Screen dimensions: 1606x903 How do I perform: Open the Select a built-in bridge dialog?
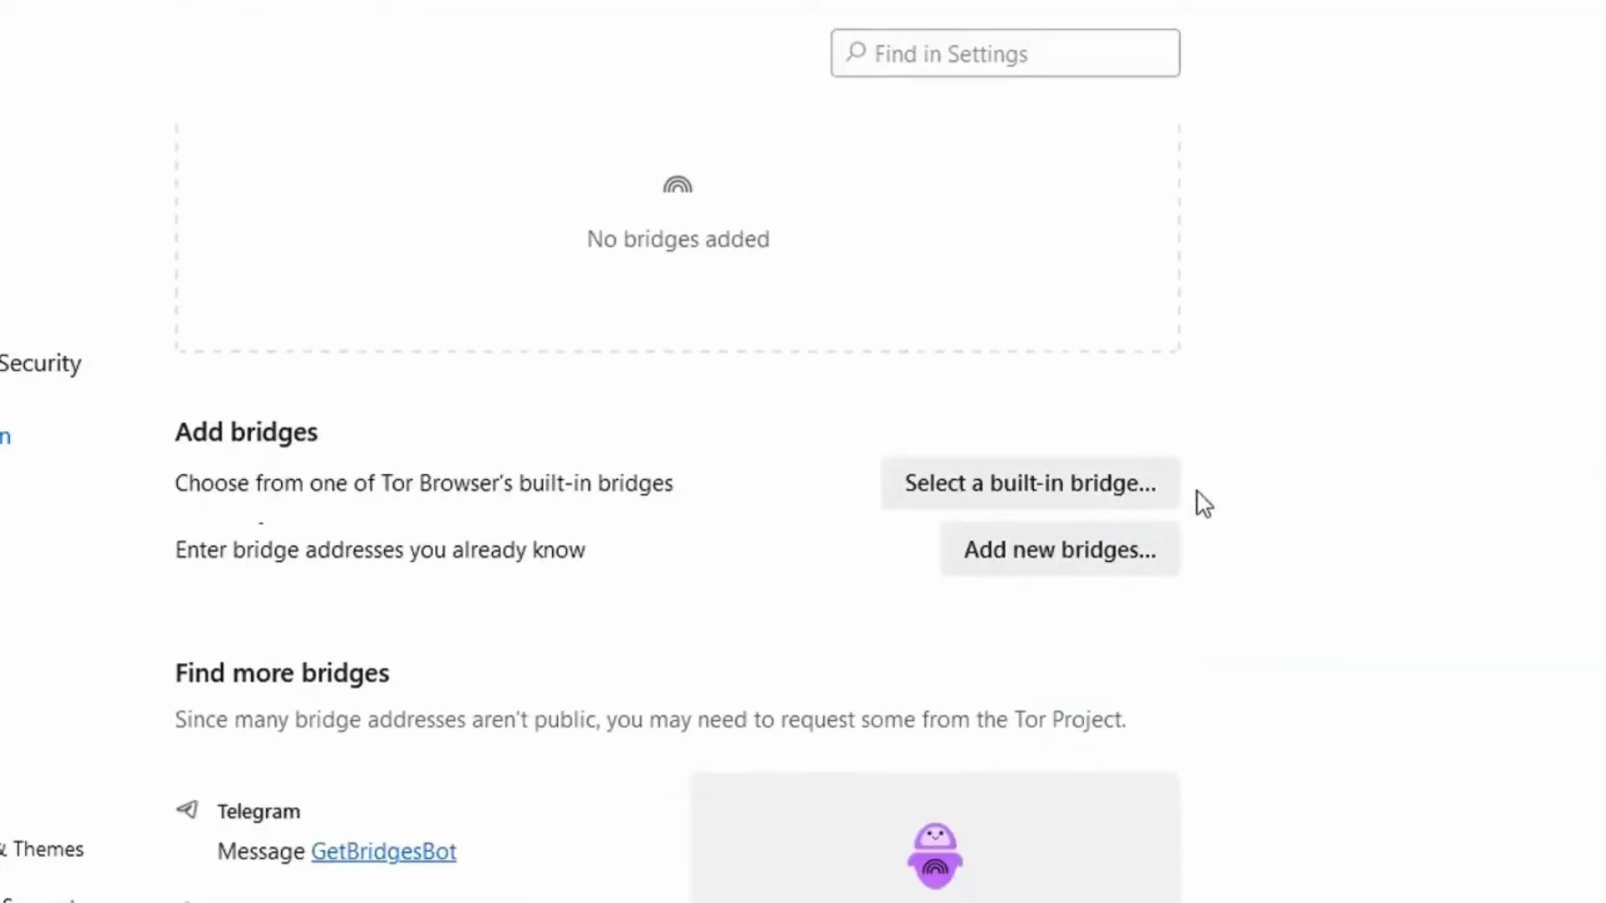[1031, 483]
